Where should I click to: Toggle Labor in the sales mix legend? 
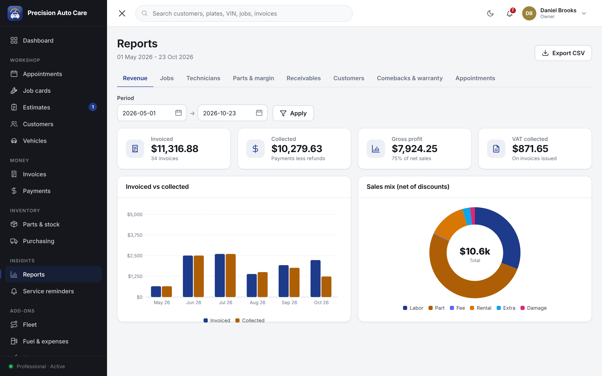[413, 308]
